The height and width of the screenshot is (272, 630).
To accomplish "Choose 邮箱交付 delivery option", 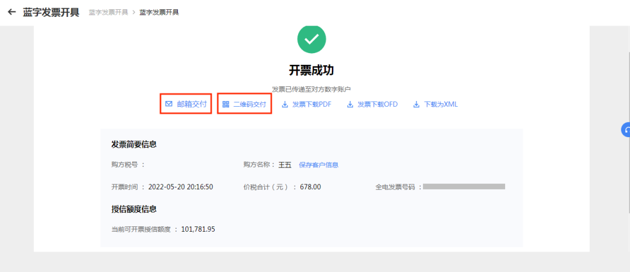I will [186, 104].
